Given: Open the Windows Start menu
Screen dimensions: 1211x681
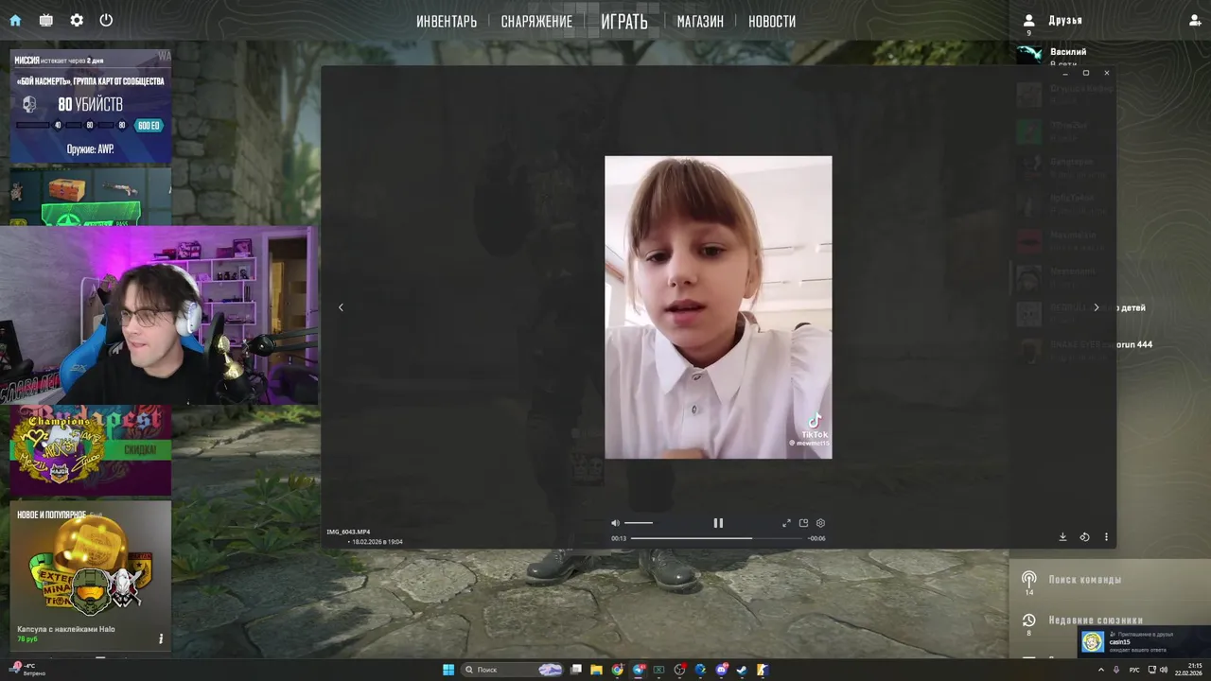Looking at the screenshot, I should pyautogui.click(x=448, y=670).
